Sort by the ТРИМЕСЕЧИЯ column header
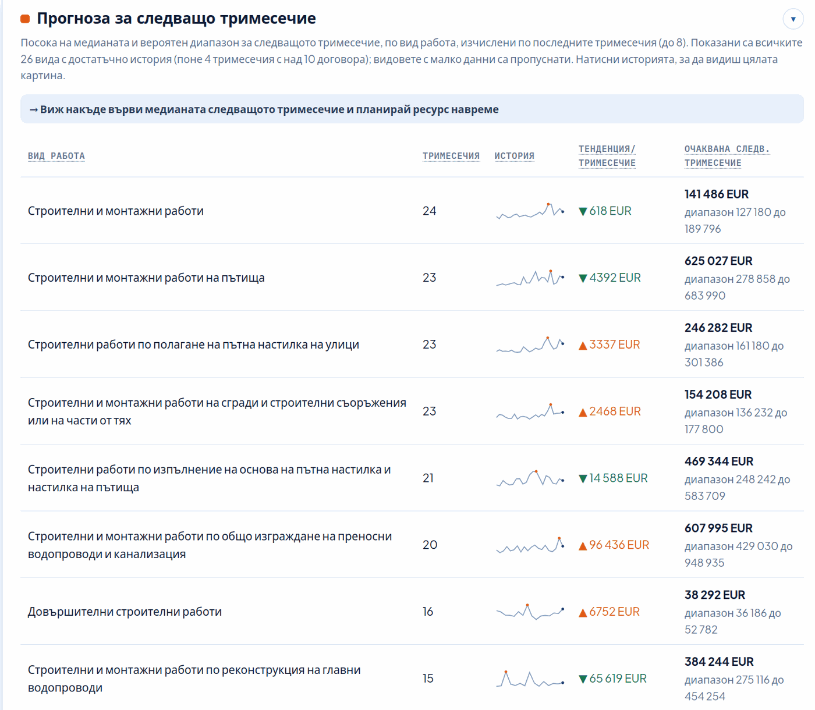 point(451,156)
